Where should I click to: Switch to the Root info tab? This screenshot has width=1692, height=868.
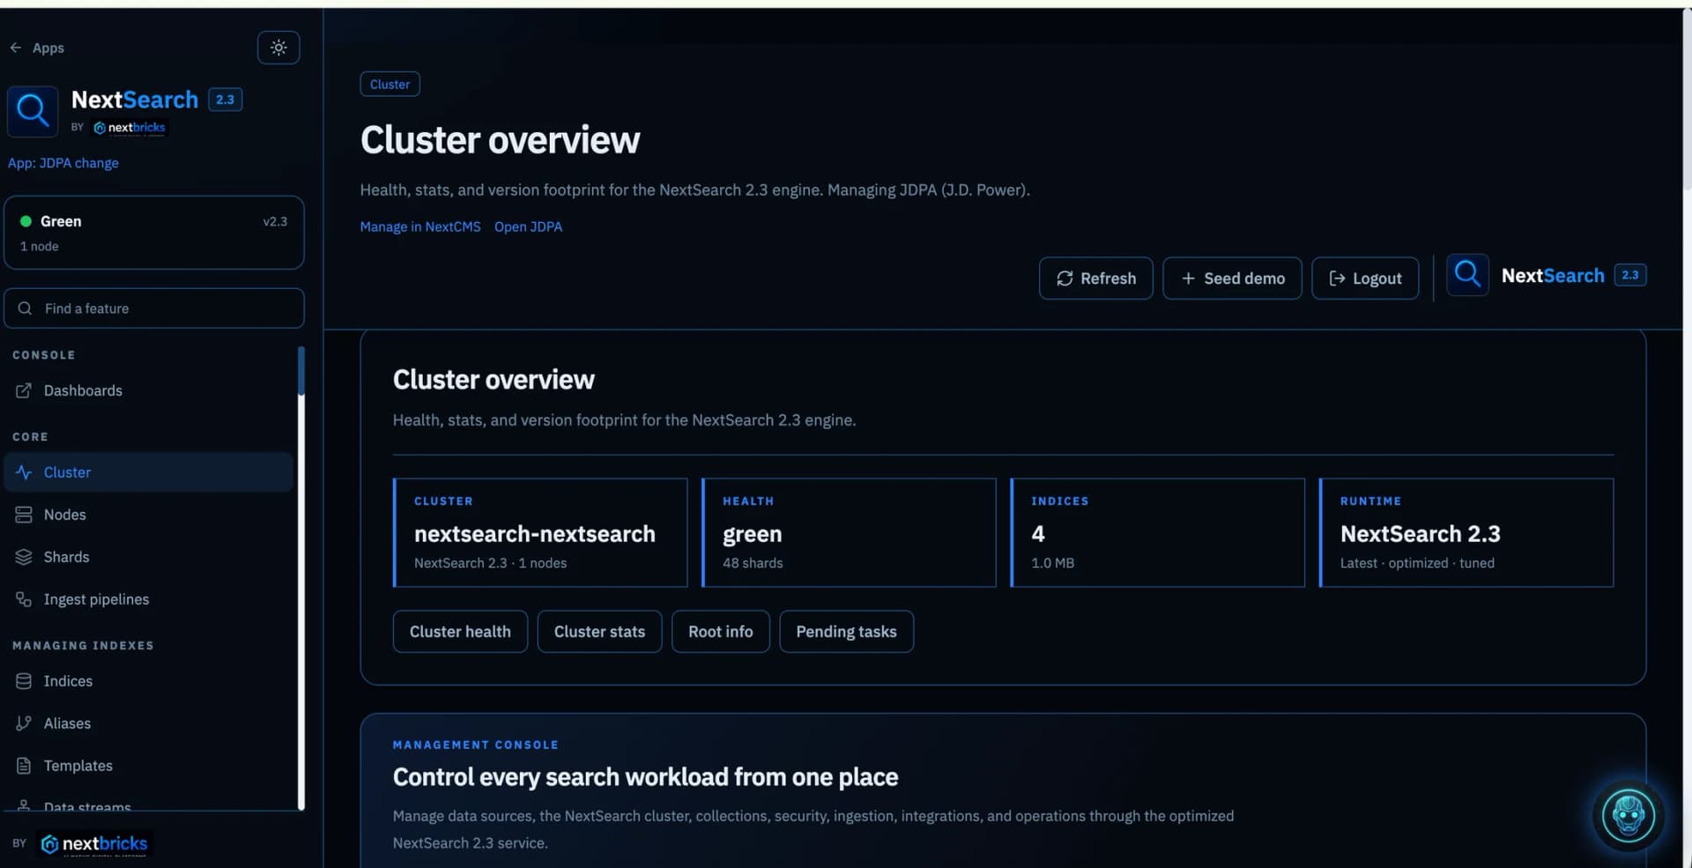tap(721, 632)
